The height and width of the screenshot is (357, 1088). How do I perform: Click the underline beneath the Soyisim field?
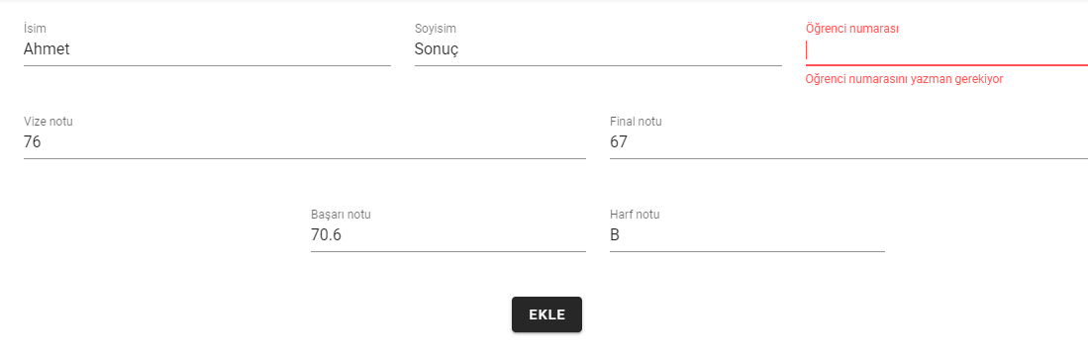(x=598, y=65)
